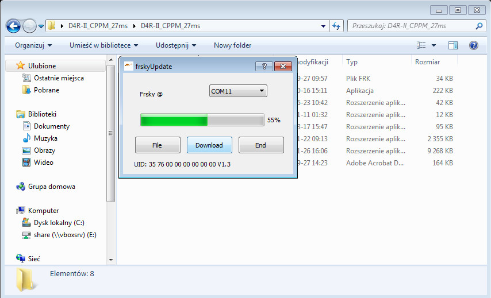Screen dimensions: 491x298
Task: Click the File button in frskyUpdate
Action: tap(158, 145)
